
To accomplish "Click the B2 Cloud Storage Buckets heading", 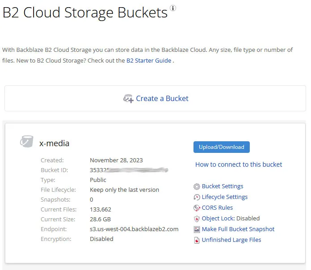I will [x=85, y=13].
